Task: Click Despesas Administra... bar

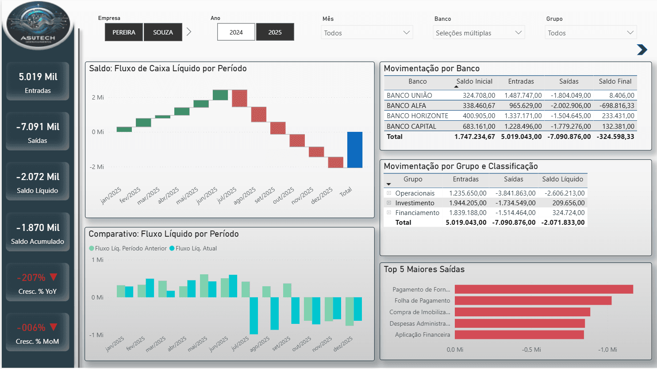Action: 520,323
